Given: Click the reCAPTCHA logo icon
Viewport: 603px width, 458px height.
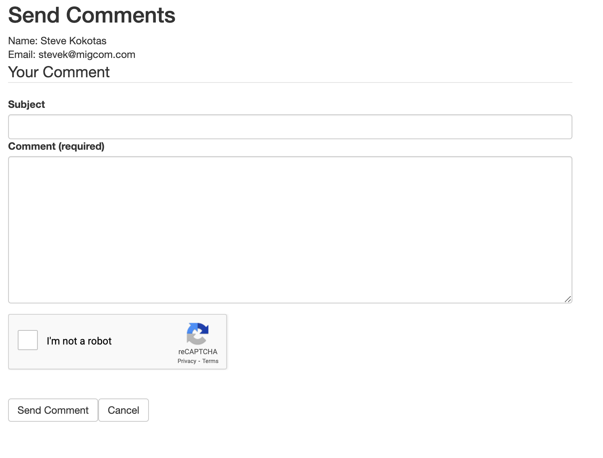Looking at the screenshot, I should click(x=198, y=334).
